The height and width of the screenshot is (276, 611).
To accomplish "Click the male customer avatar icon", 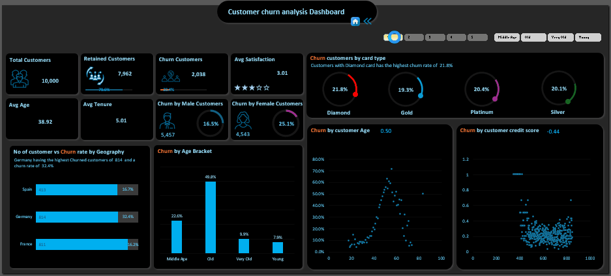I will click(168, 120).
